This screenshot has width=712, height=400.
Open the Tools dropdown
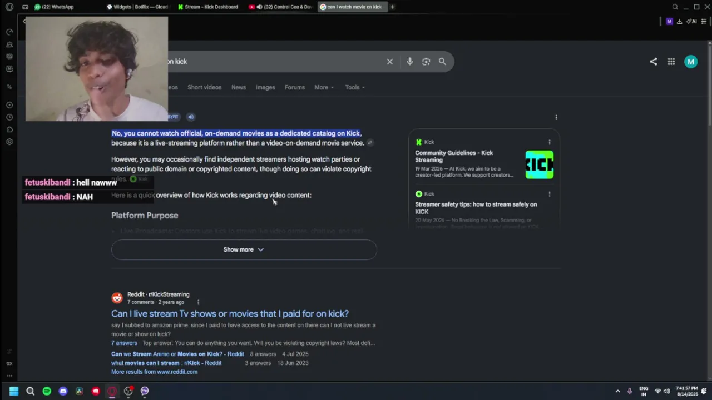(x=355, y=87)
